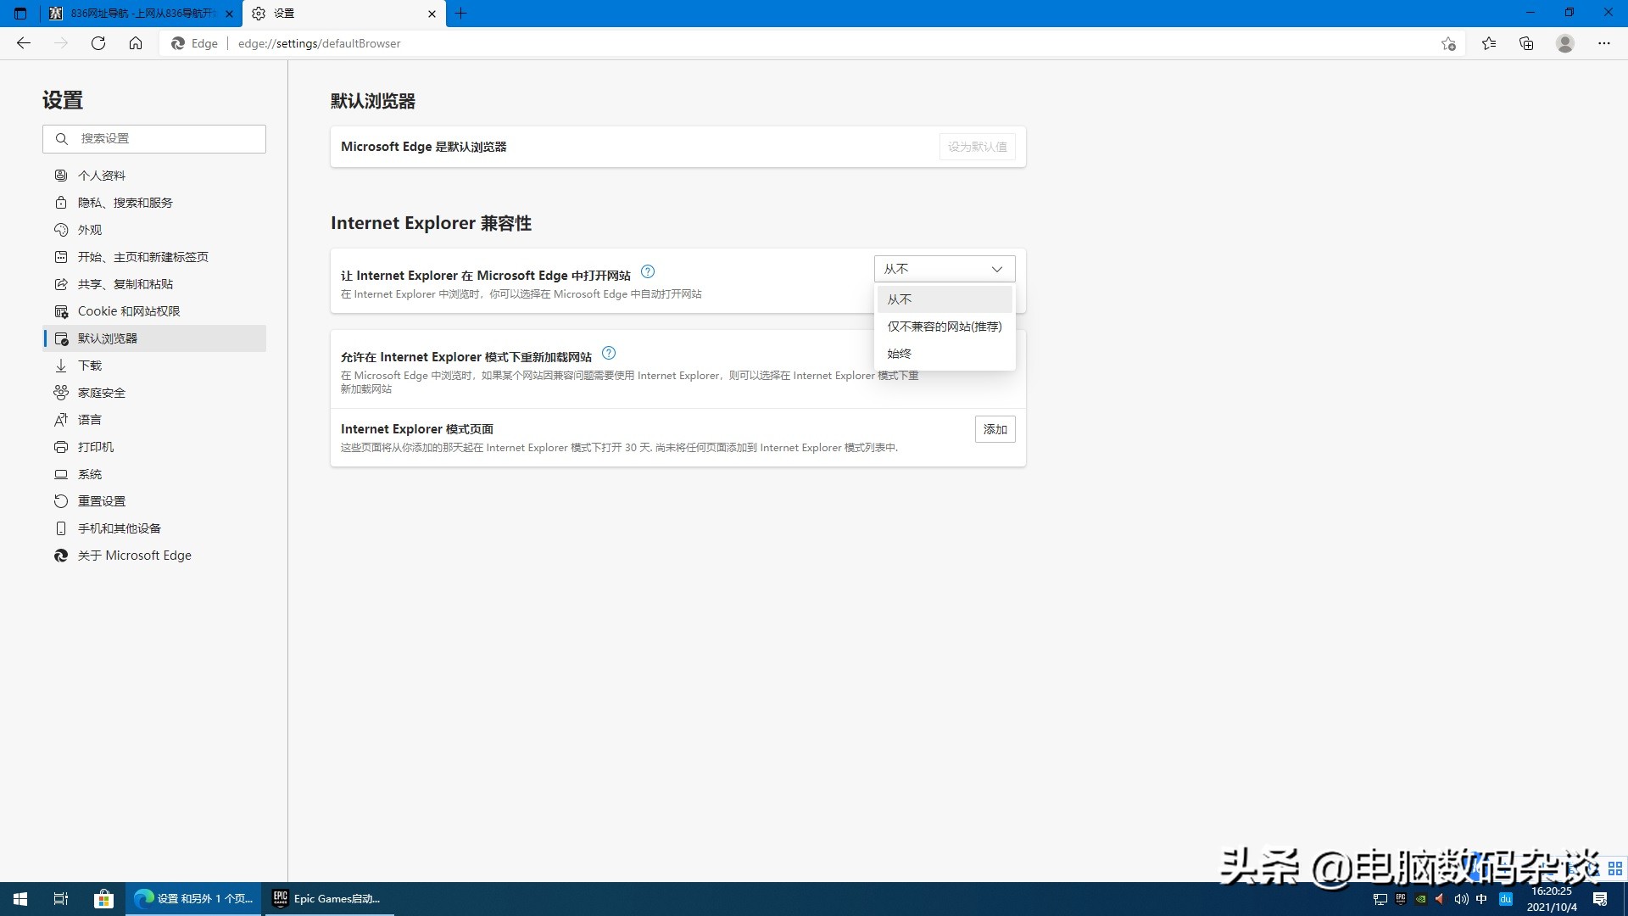Open the Collections icon in toolbar
1628x916 pixels.
(x=1526, y=43)
